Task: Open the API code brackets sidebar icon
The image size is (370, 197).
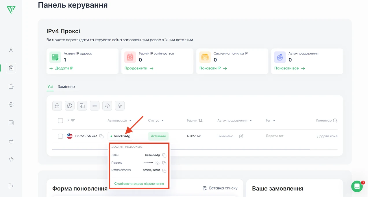Action: [11, 159]
